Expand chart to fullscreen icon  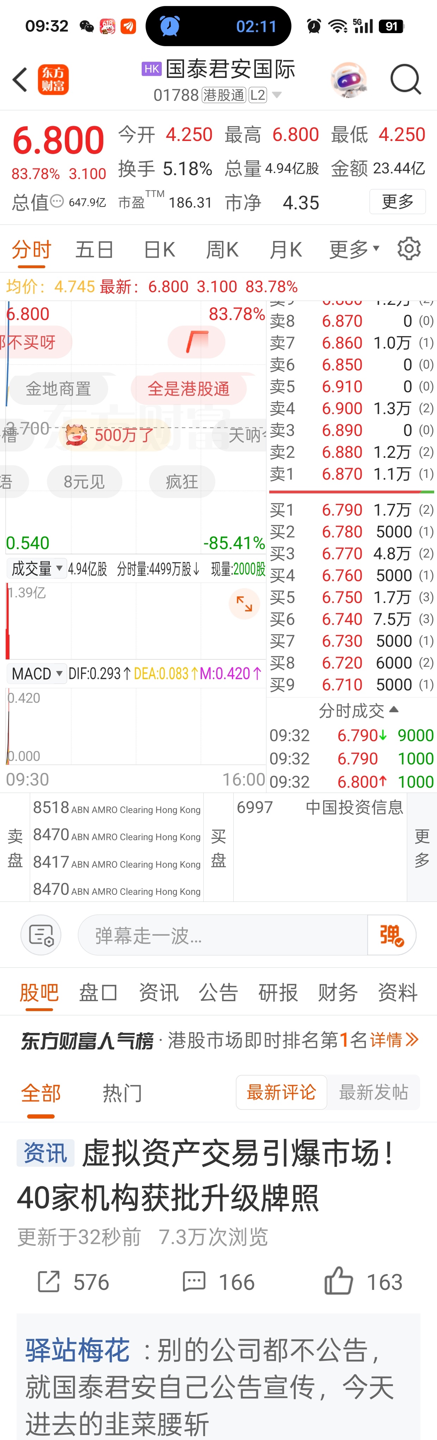(244, 604)
